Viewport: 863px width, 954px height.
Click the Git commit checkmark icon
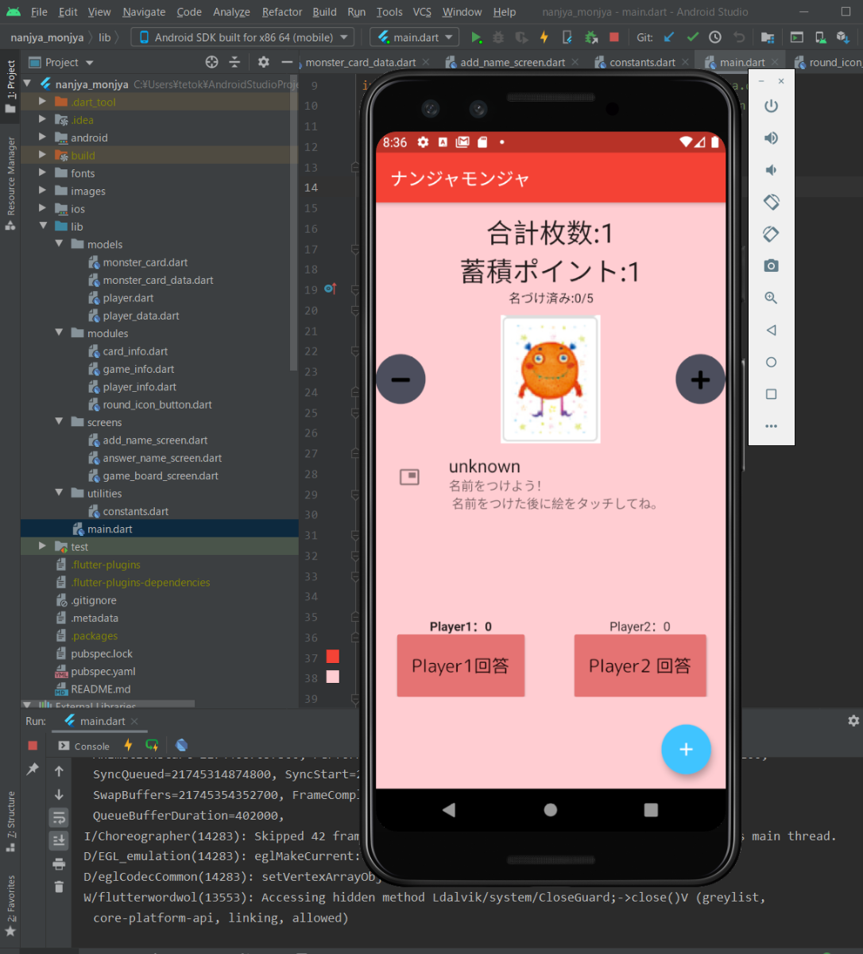pos(692,37)
